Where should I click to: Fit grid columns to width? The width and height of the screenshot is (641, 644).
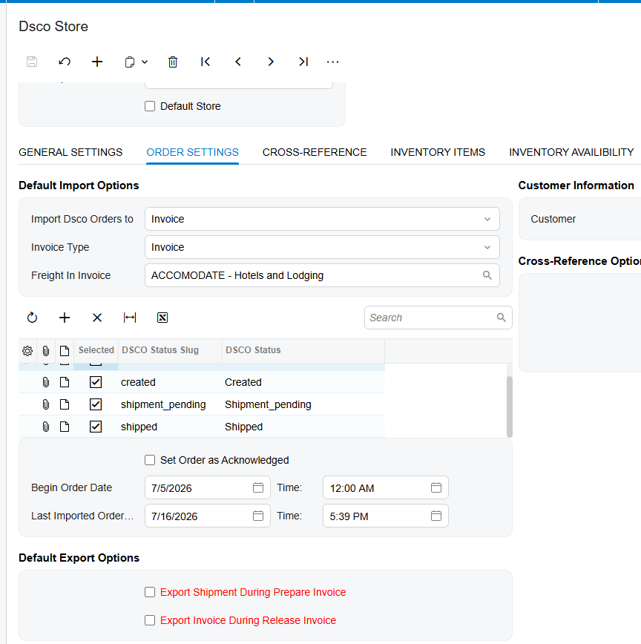[130, 318]
